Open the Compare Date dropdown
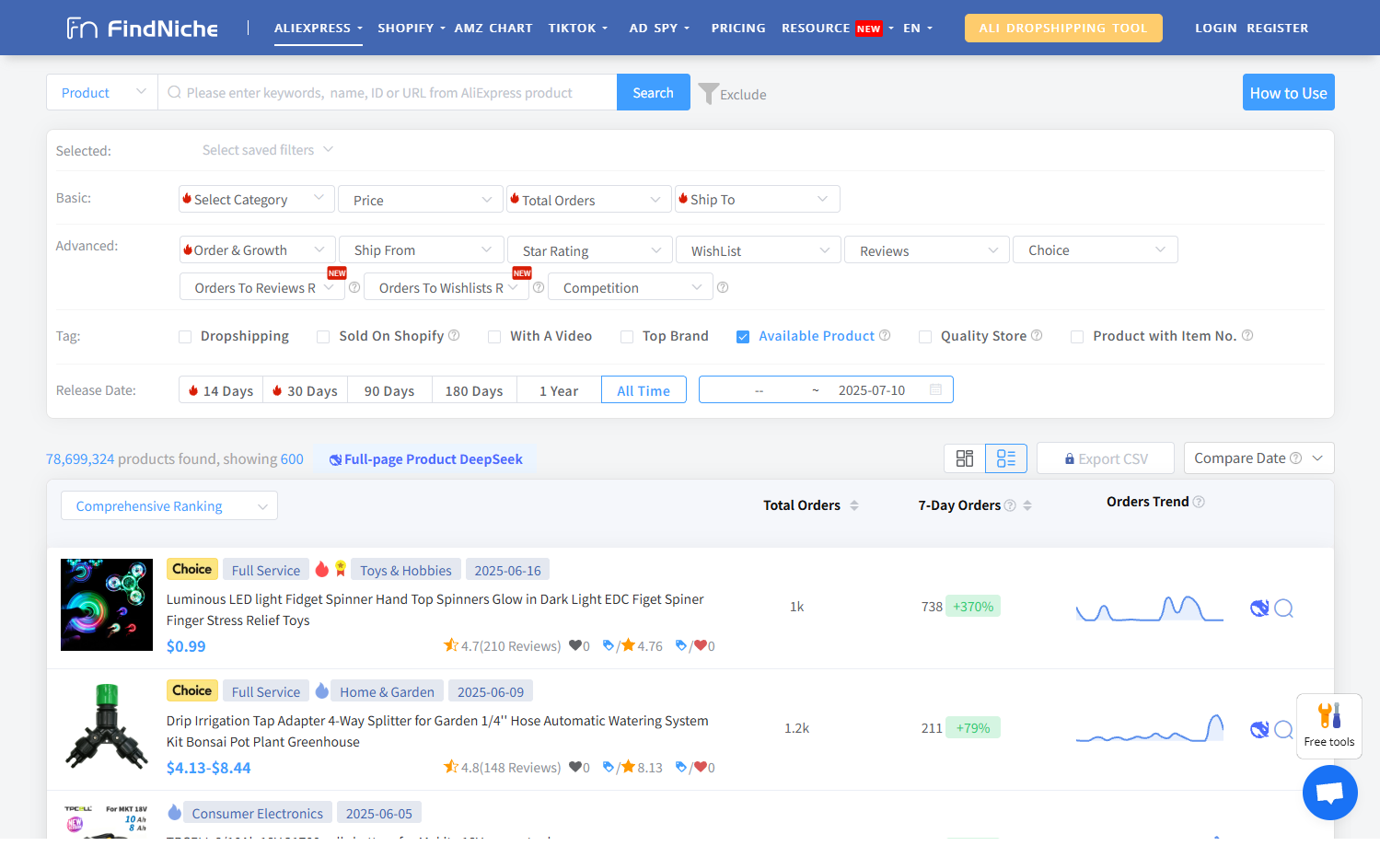 click(1258, 458)
